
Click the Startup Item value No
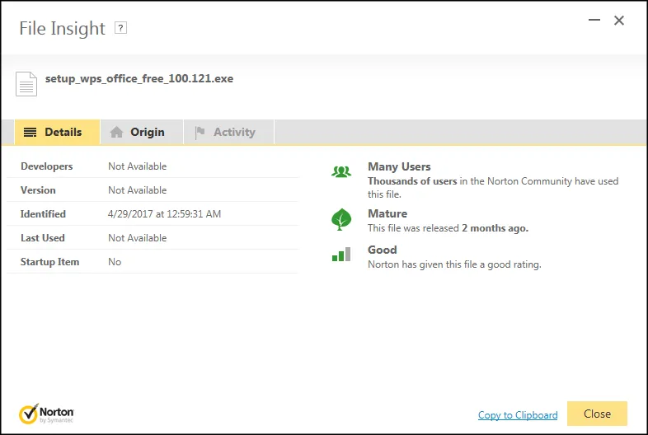pyautogui.click(x=115, y=262)
